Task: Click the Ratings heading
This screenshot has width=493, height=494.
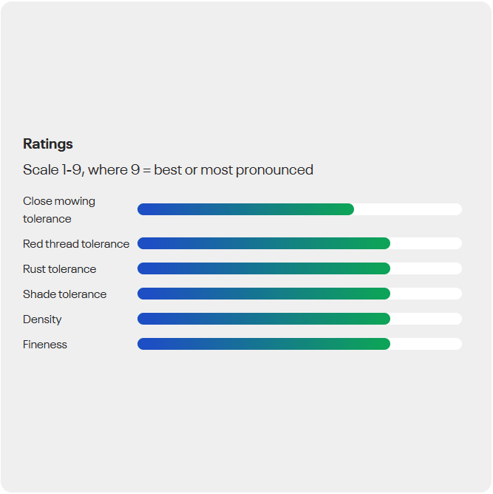Action: 48,143
